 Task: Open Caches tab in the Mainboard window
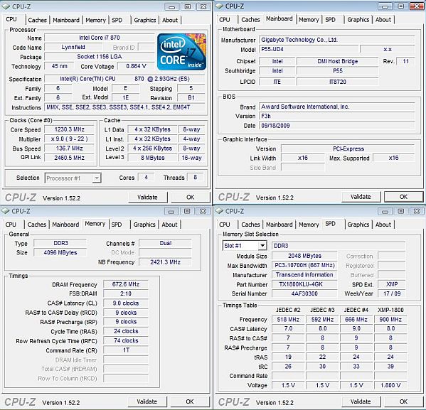[x=250, y=20]
